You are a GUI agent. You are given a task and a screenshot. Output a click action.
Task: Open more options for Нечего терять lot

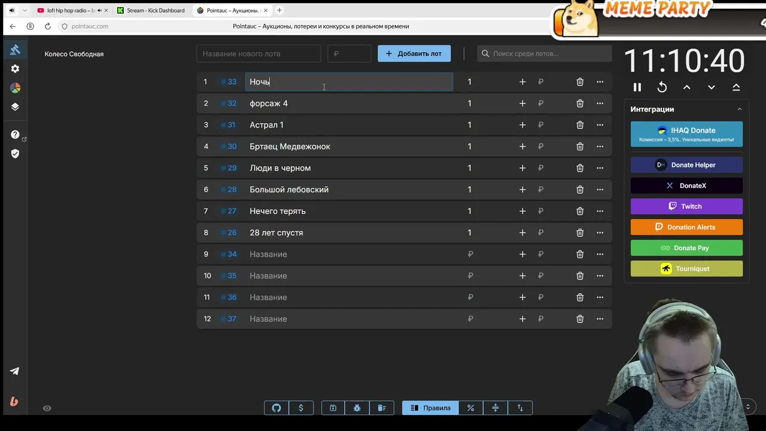[x=600, y=211]
